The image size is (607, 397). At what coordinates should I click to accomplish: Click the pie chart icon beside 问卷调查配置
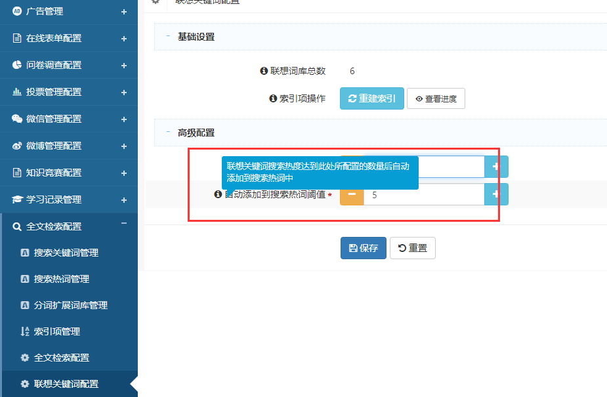[x=18, y=65]
